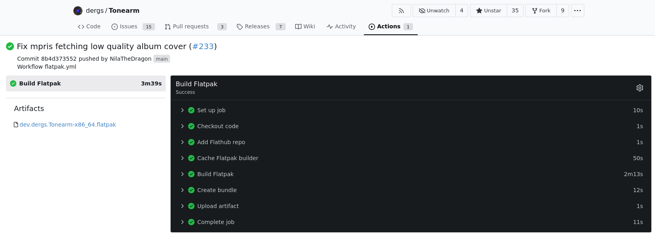Expand the Cache Flatpak builder step
This screenshot has height=236, width=655.
pos(228,158)
